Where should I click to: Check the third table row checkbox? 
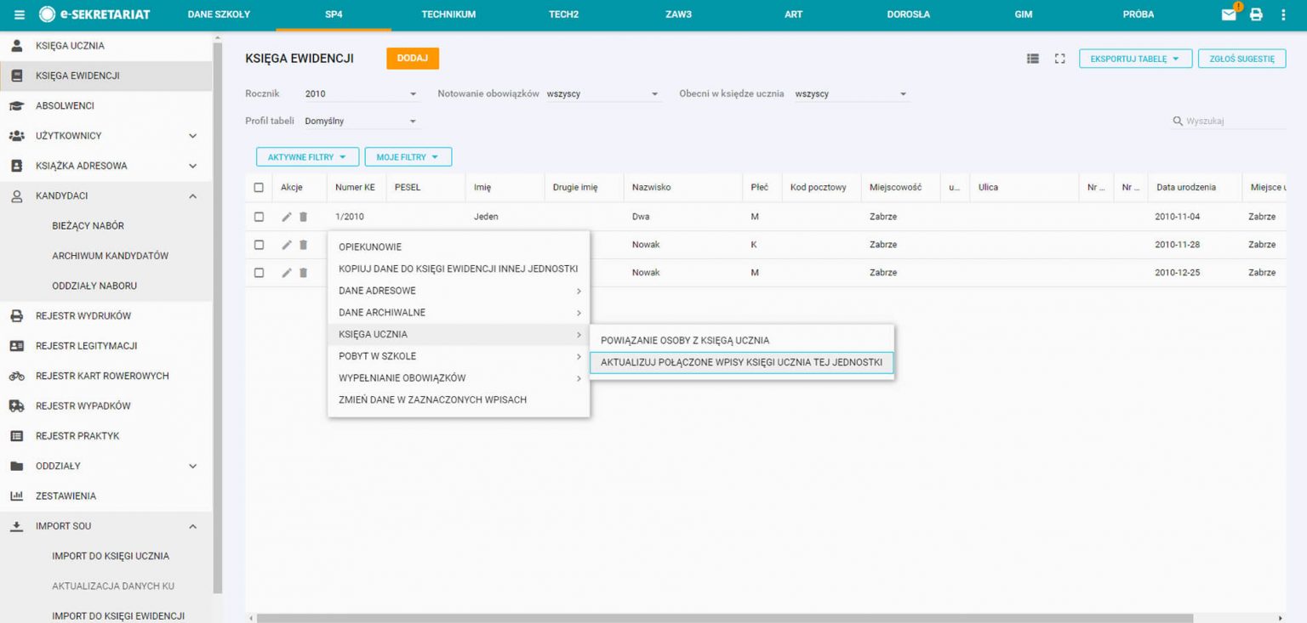point(260,273)
